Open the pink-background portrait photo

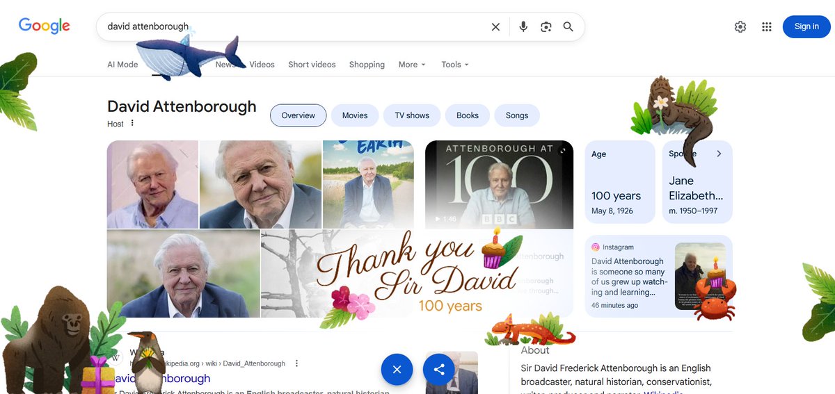coord(152,184)
